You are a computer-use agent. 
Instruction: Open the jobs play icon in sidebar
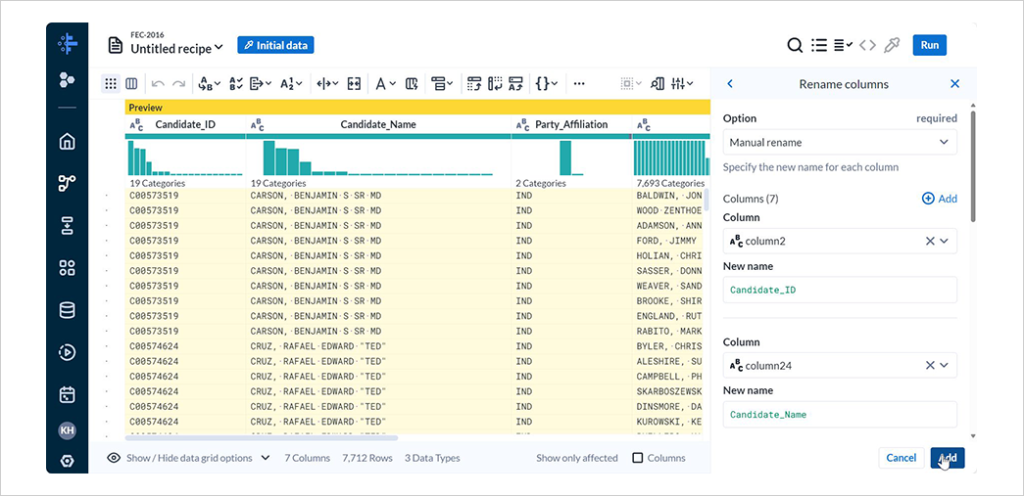[67, 352]
